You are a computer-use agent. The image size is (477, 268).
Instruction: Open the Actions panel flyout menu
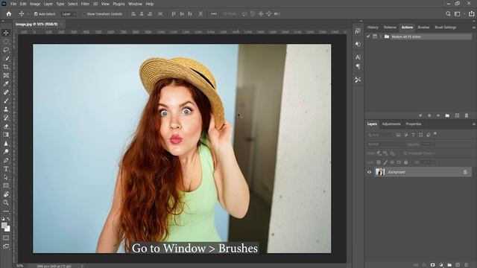(x=474, y=28)
